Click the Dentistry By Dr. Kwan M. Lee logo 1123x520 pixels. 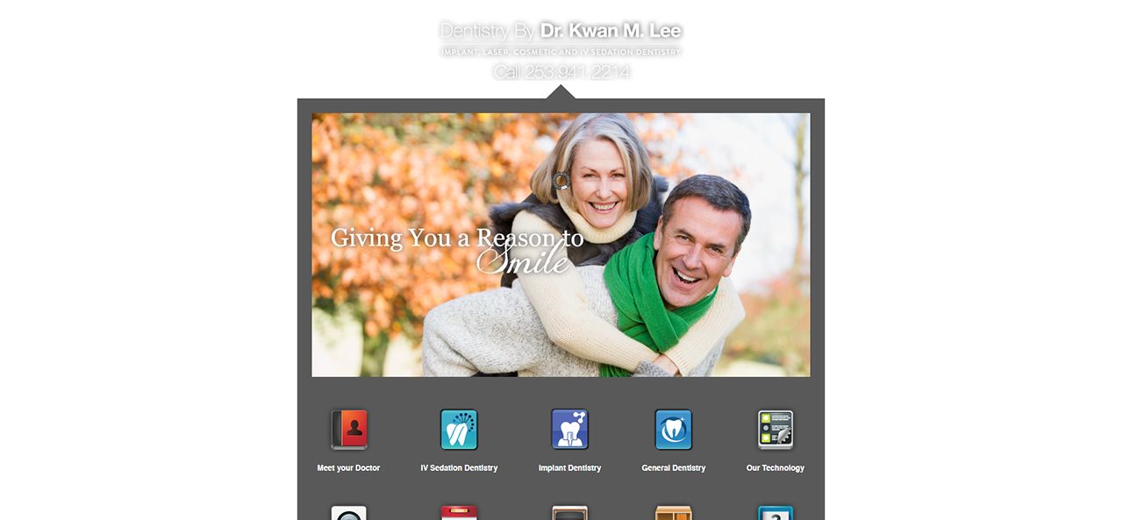561,31
